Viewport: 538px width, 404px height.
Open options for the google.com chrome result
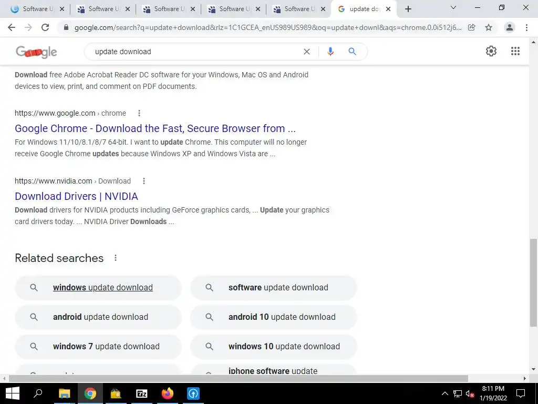pos(139,113)
